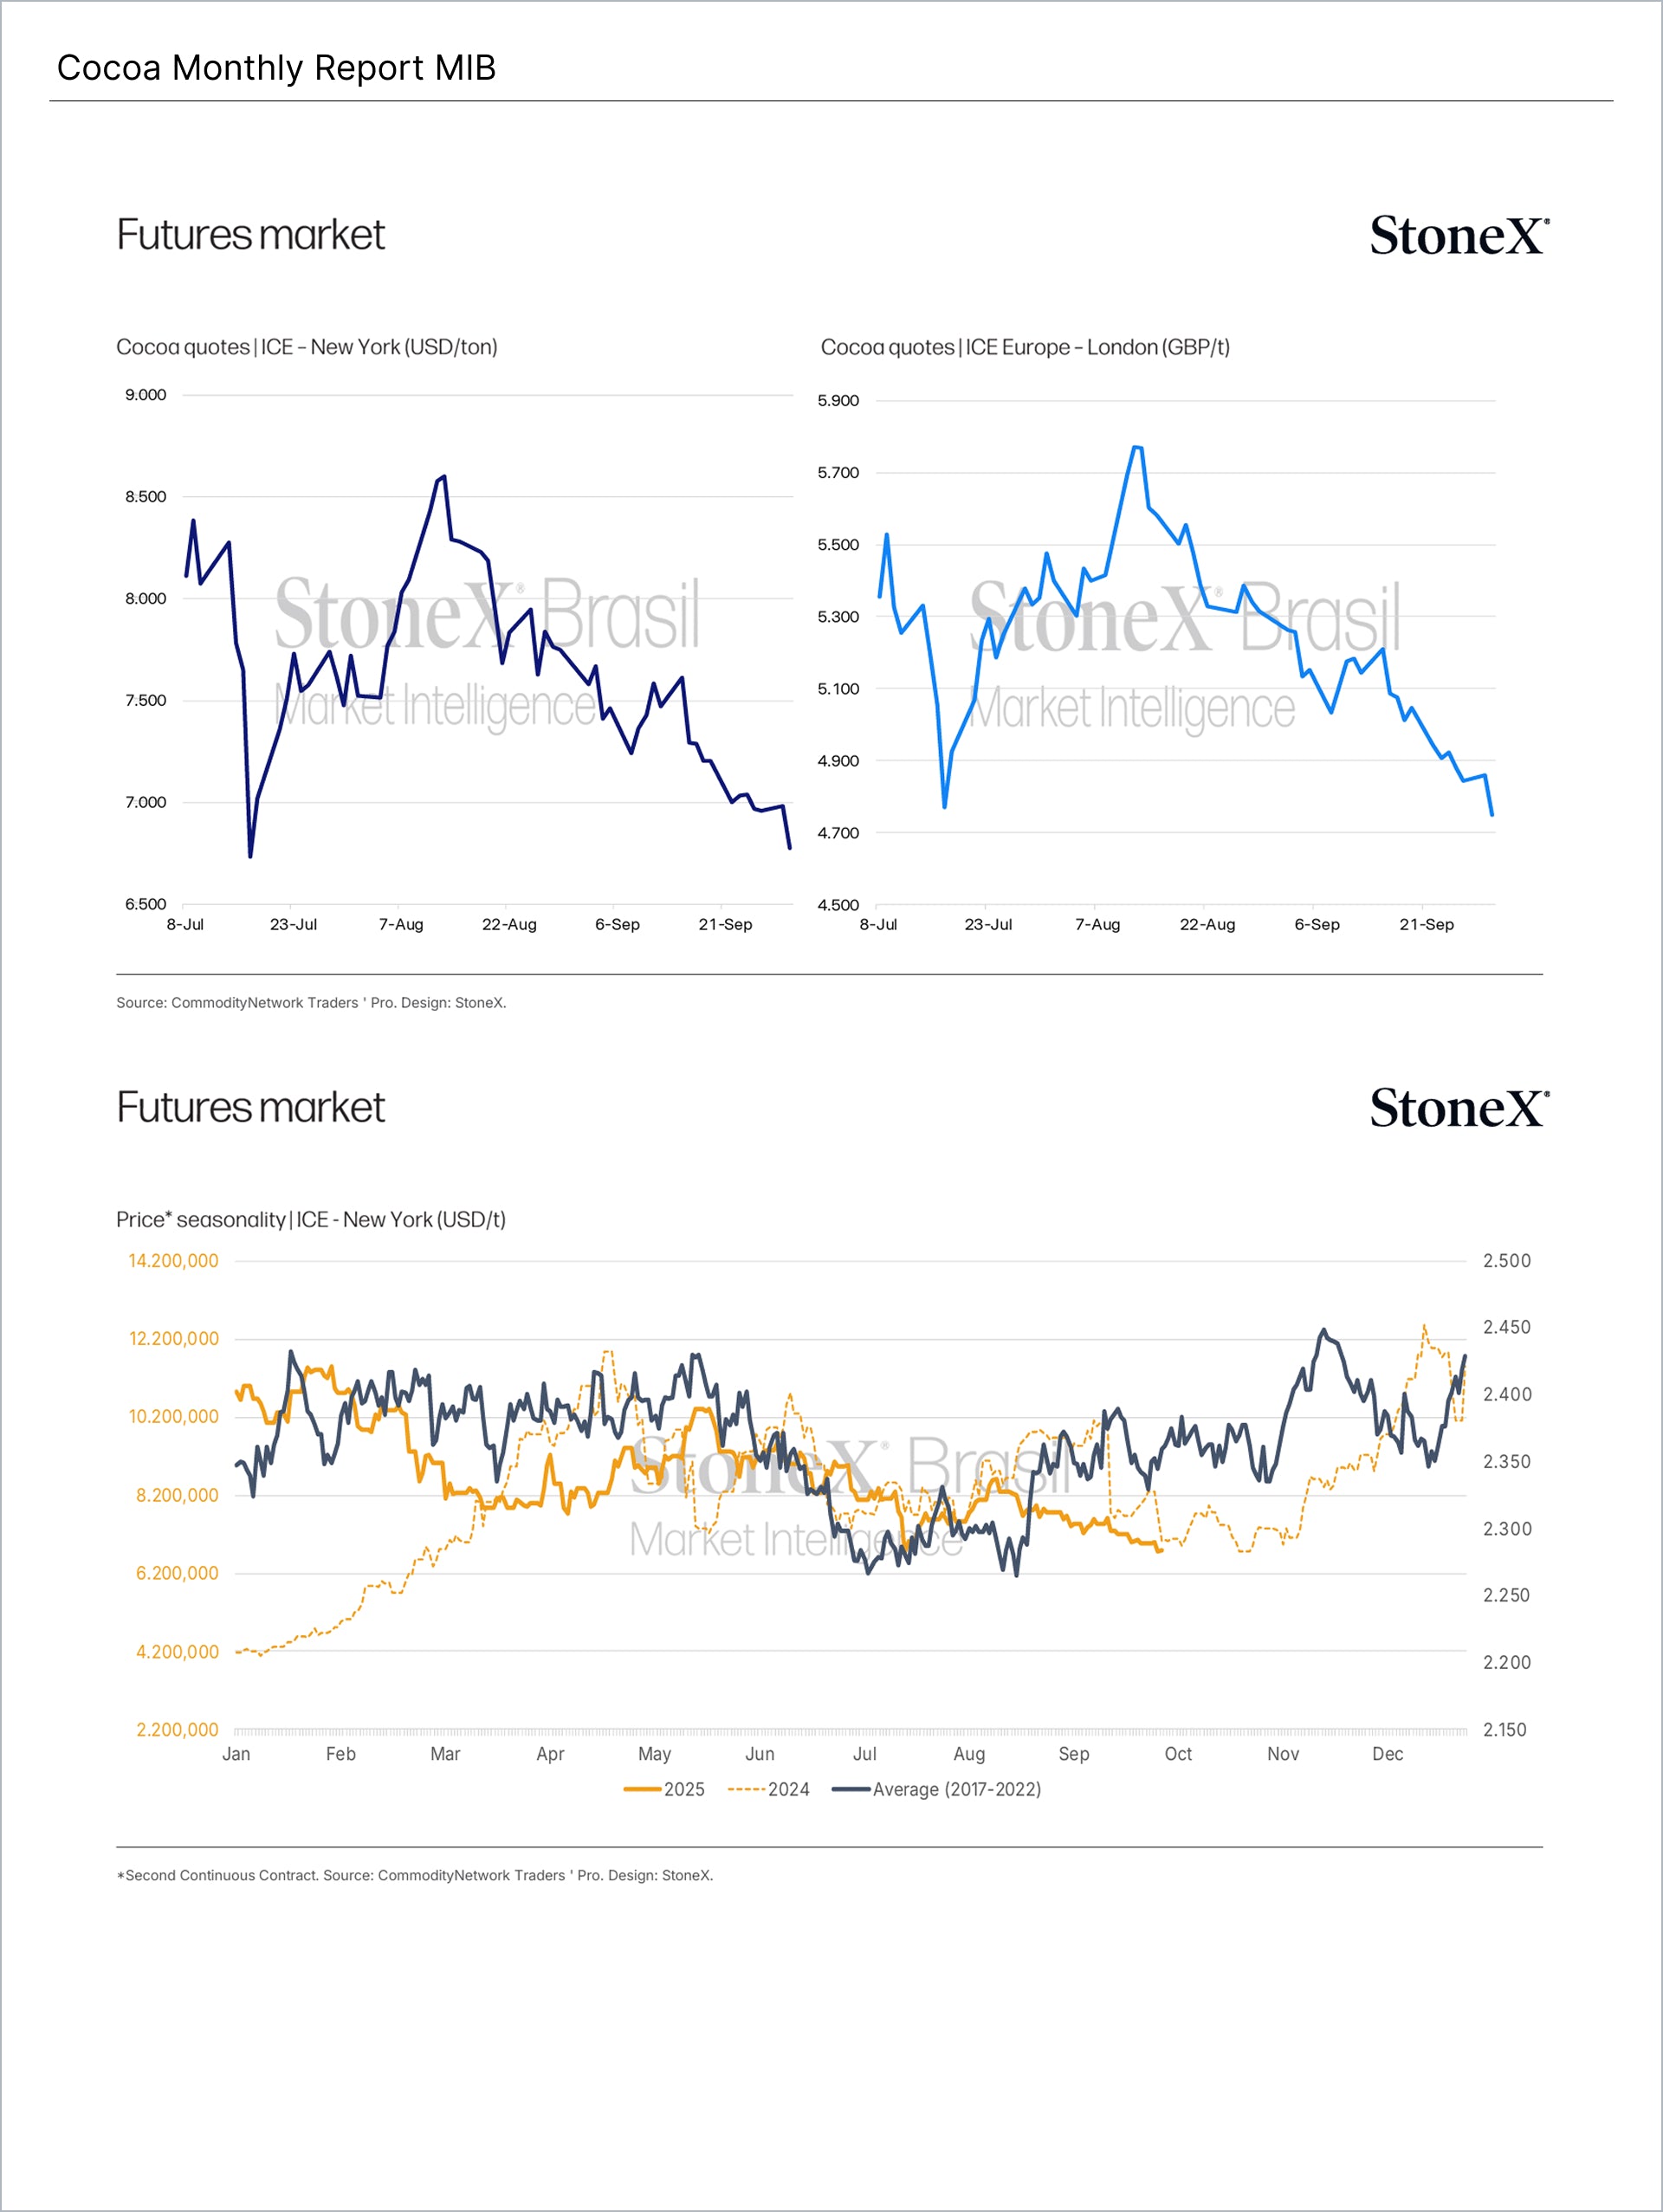Image resolution: width=1663 pixels, height=2212 pixels.
Task: Click the 7-Aug tick on the New York chart
Action: click(400, 924)
